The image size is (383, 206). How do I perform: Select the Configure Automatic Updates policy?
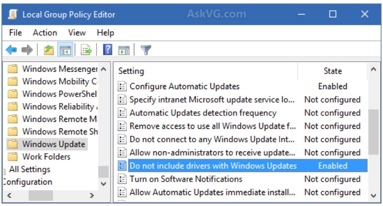(185, 86)
